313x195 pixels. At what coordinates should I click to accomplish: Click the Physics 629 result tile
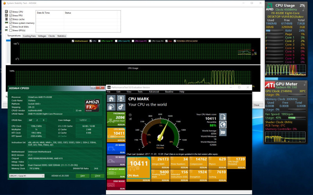pyautogui.click(x=217, y=163)
